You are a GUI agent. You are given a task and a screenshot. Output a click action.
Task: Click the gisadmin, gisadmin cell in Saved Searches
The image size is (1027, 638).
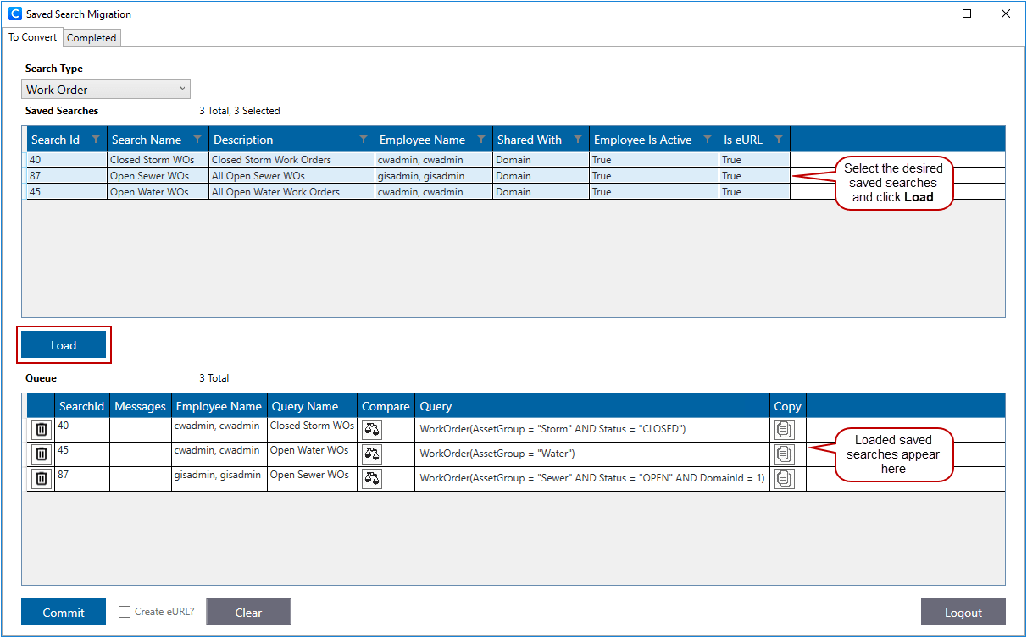coord(433,175)
